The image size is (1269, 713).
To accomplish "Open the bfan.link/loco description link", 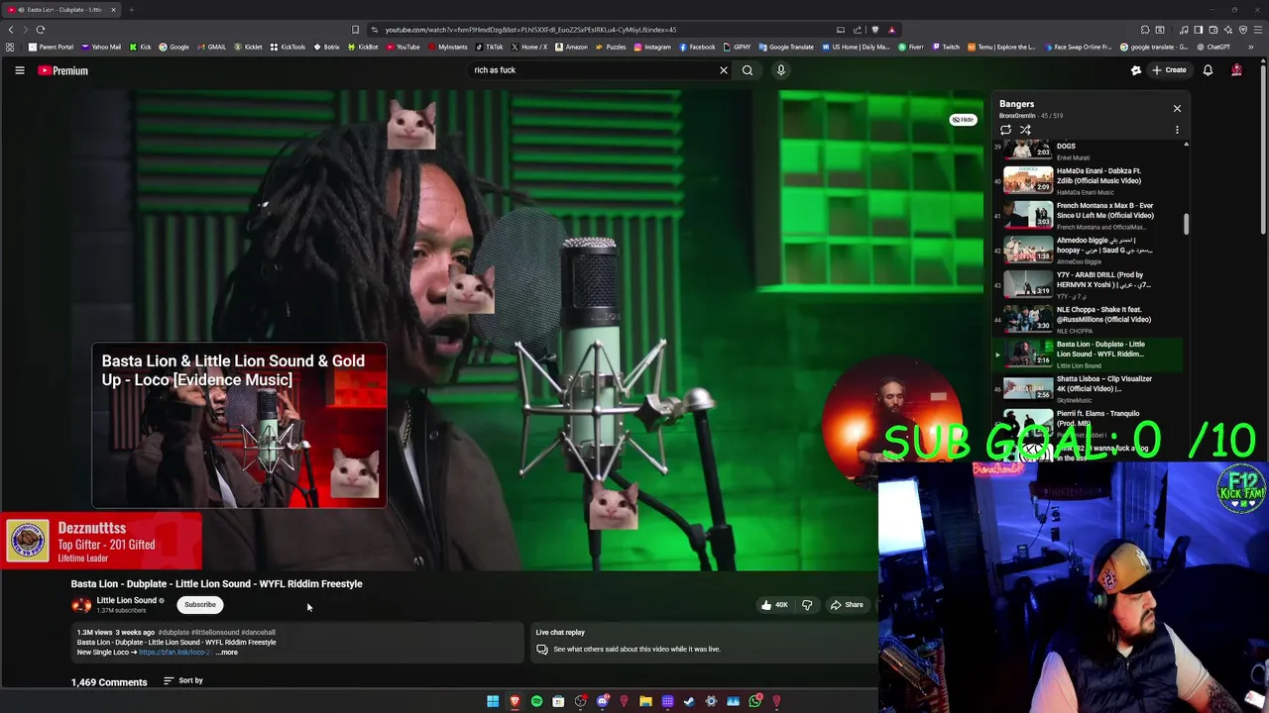I will 174,653.
